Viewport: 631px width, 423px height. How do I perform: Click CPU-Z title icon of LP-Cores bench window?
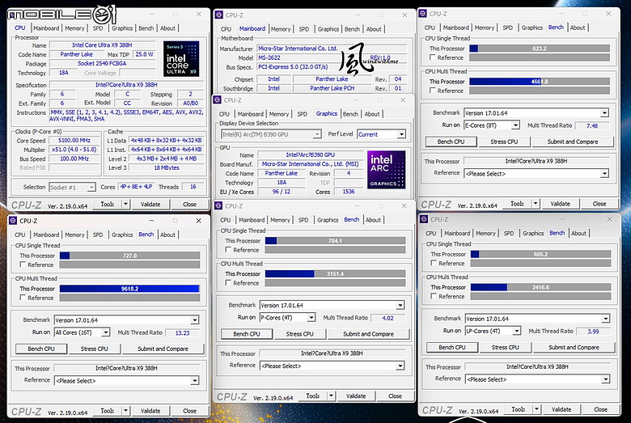point(424,219)
